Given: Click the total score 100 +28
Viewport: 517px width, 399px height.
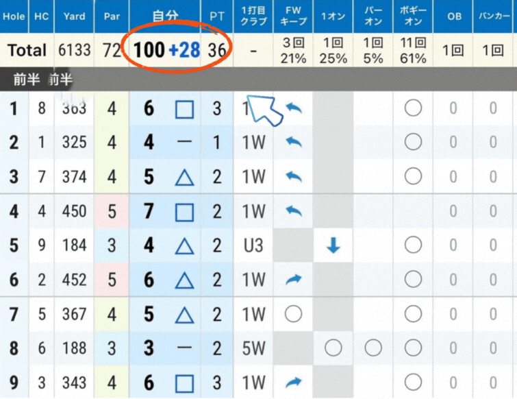Looking at the screenshot, I should (x=166, y=50).
